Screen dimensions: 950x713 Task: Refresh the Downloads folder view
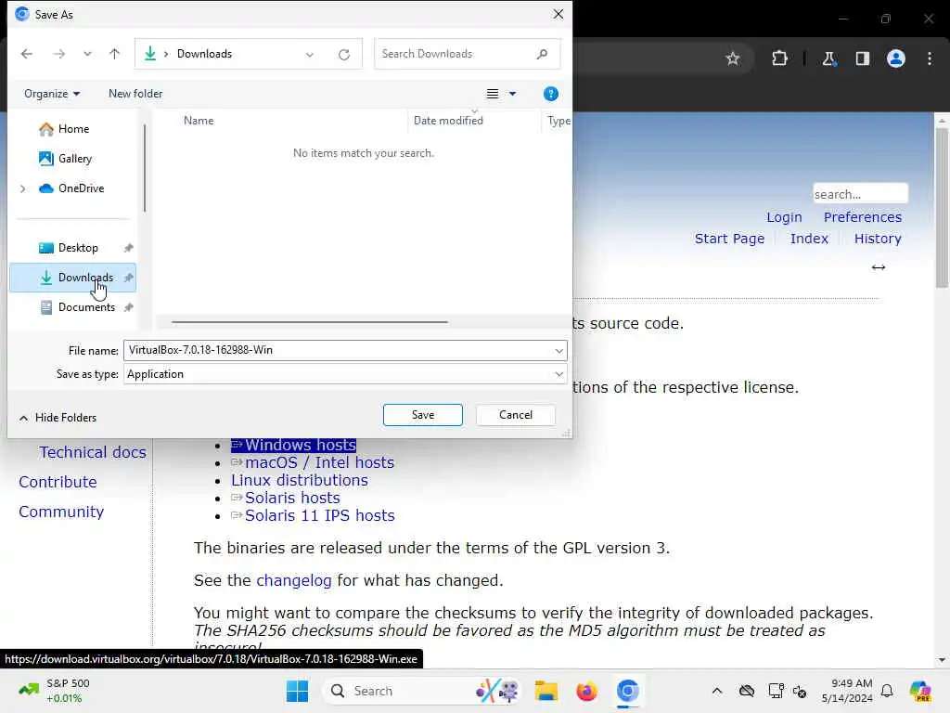click(344, 55)
